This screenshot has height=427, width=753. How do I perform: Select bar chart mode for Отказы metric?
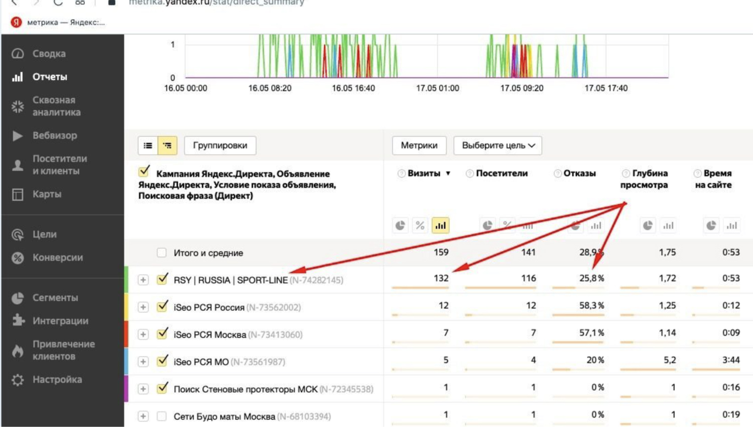(596, 226)
